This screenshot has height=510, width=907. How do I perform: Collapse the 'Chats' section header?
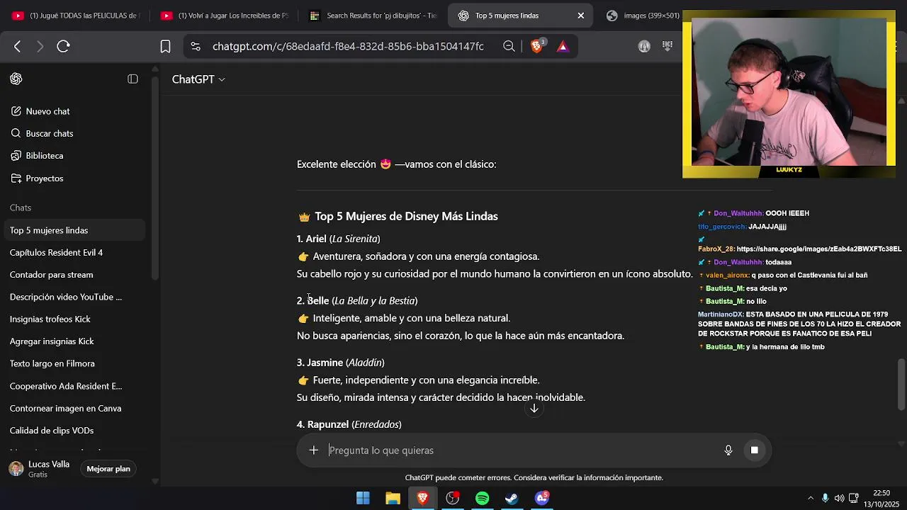[21, 208]
